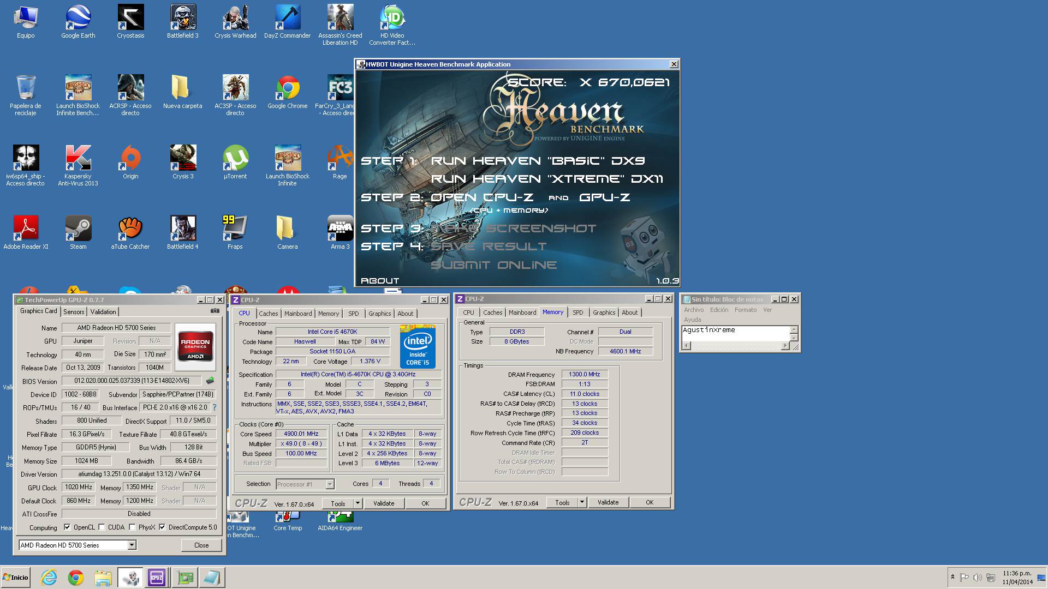Viewport: 1048px width, 589px height.
Task: Click Validate in the CPU-Z Memory window
Action: pos(608,502)
